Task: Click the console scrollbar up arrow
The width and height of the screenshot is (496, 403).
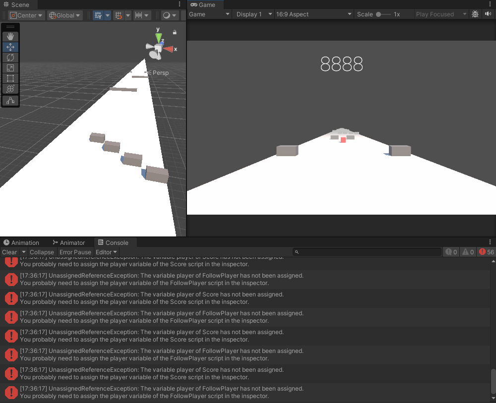Action: point(493,261)
